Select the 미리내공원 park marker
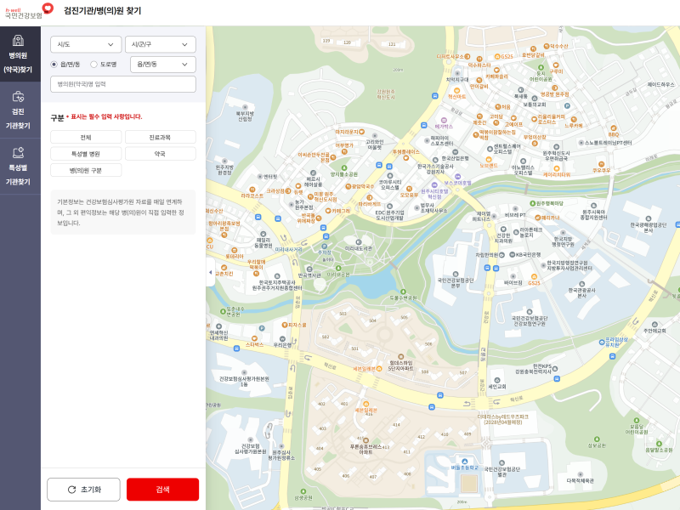680x510 pixels. tap(338, 269)
